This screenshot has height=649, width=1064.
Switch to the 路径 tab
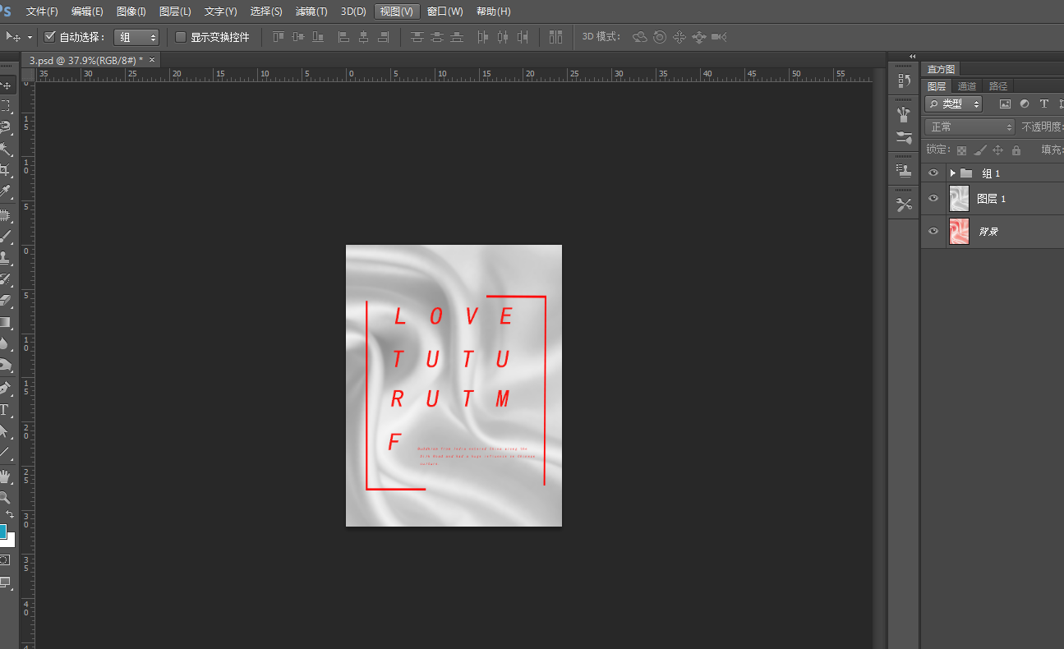(x=998, y=86)
